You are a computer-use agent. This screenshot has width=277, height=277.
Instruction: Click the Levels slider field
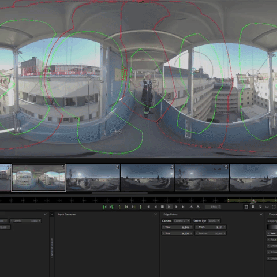point(25,221)
